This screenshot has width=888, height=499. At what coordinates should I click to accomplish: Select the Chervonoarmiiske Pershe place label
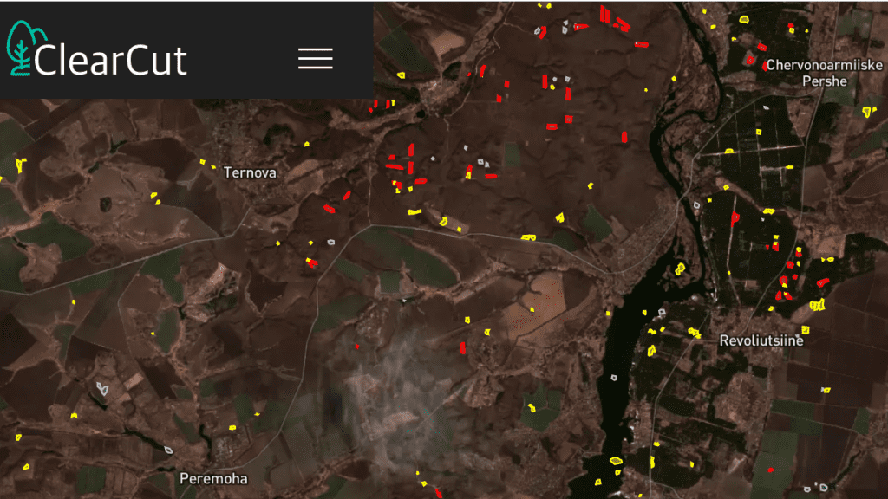824,73
